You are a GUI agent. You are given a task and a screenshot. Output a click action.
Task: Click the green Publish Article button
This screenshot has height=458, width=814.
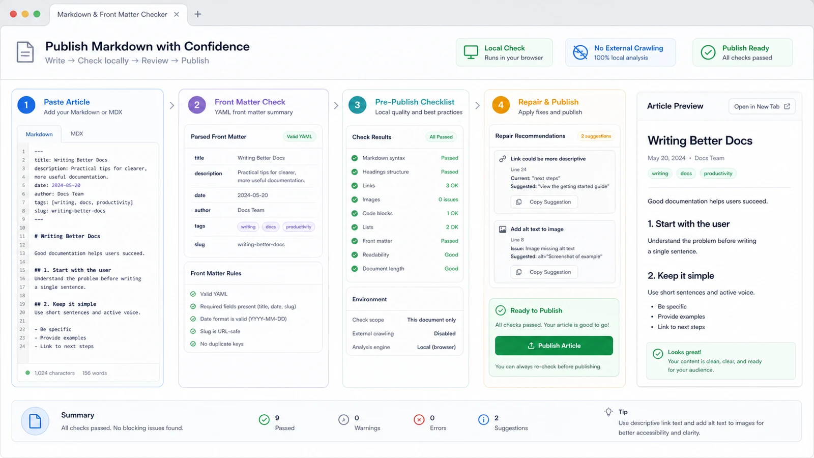(554, 346)
